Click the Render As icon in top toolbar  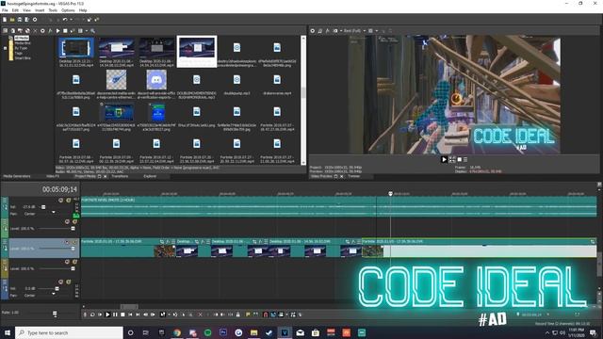[27, 20]
